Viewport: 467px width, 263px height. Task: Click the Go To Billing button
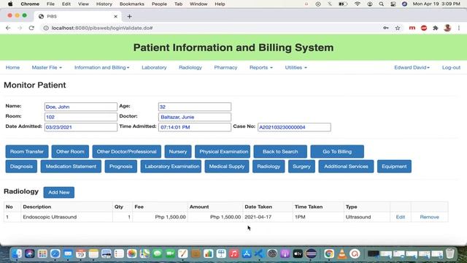click(337, 151)
